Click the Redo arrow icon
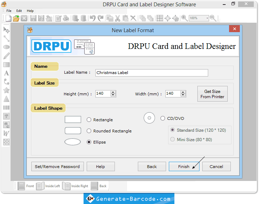Screen dimensions: 259x204 tap(100, 18)
